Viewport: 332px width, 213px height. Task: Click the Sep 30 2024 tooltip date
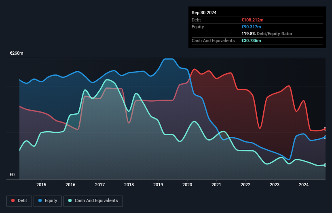click(204, 13)
